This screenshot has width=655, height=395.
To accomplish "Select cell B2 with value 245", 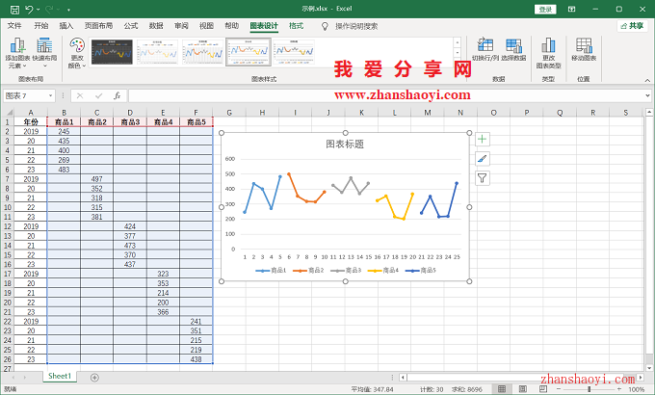I will point(64,131).
